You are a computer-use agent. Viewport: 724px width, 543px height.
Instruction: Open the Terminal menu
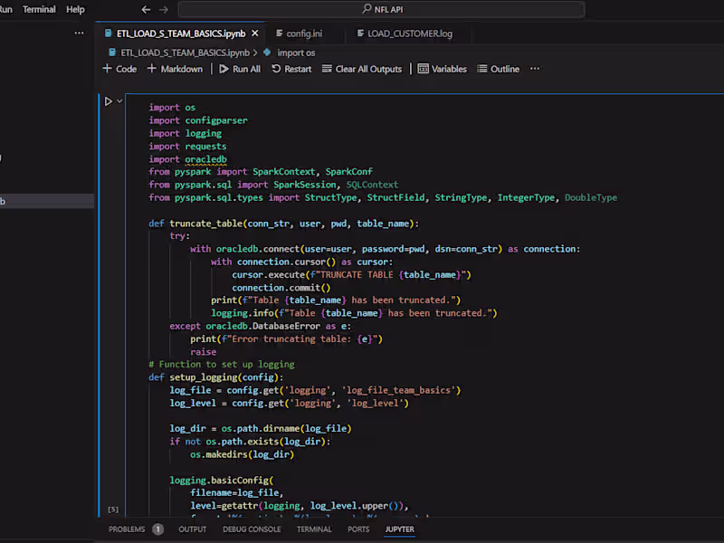[x=39, y=9]
